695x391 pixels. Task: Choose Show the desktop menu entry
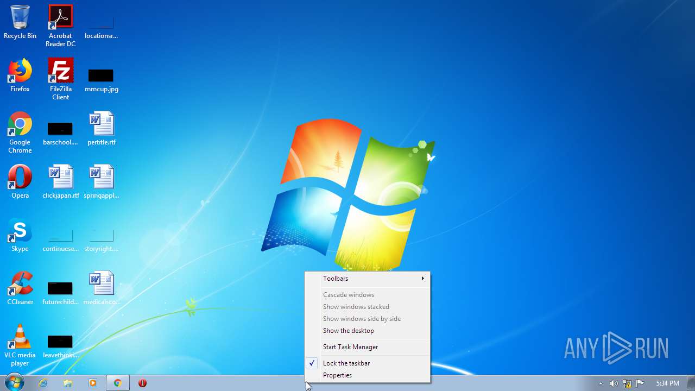[368, 331]
